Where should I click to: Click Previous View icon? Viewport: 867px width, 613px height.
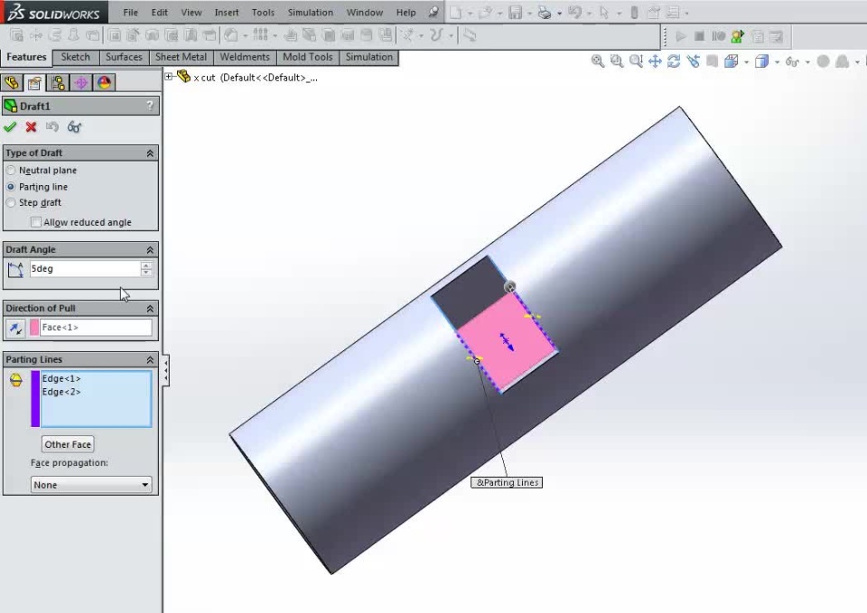[x=693, y=60]
